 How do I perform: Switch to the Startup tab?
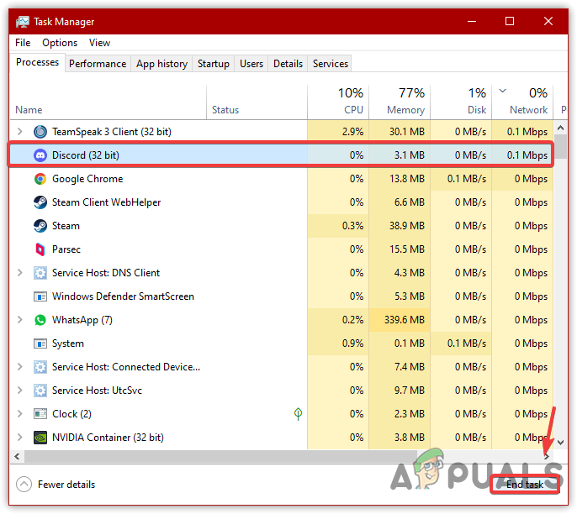tap(214, 64)
